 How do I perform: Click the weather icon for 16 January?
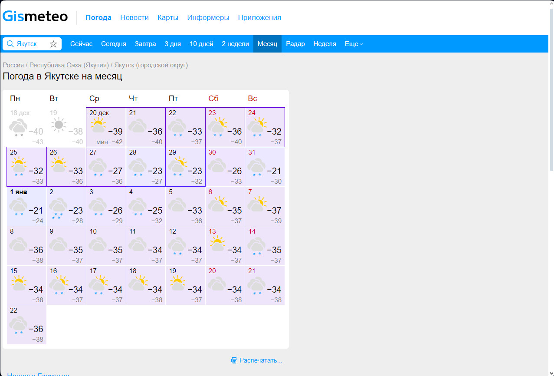[x=59, y=285]
